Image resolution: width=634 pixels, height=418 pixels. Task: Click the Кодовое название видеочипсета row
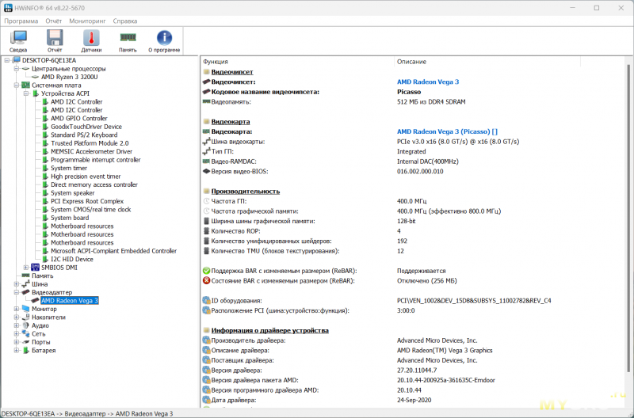tap(265, 92)
